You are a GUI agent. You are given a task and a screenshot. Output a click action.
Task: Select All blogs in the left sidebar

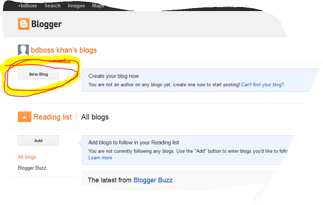point(27,157)
